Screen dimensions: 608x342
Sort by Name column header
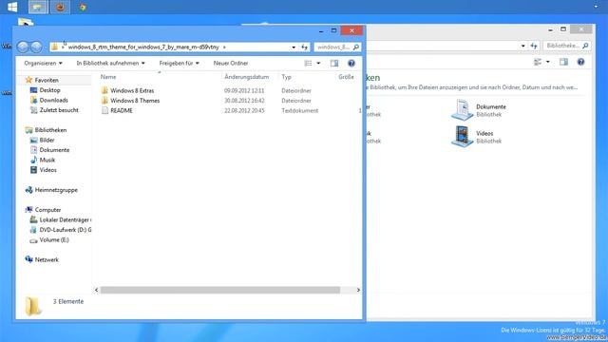pos(108,77)
